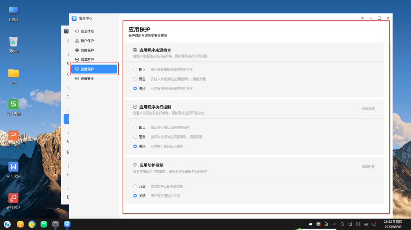The height and width of the screenshot is (230, 411).
Task: Enable 开启 under 应用防护控制
Action: tap(135, 186)
